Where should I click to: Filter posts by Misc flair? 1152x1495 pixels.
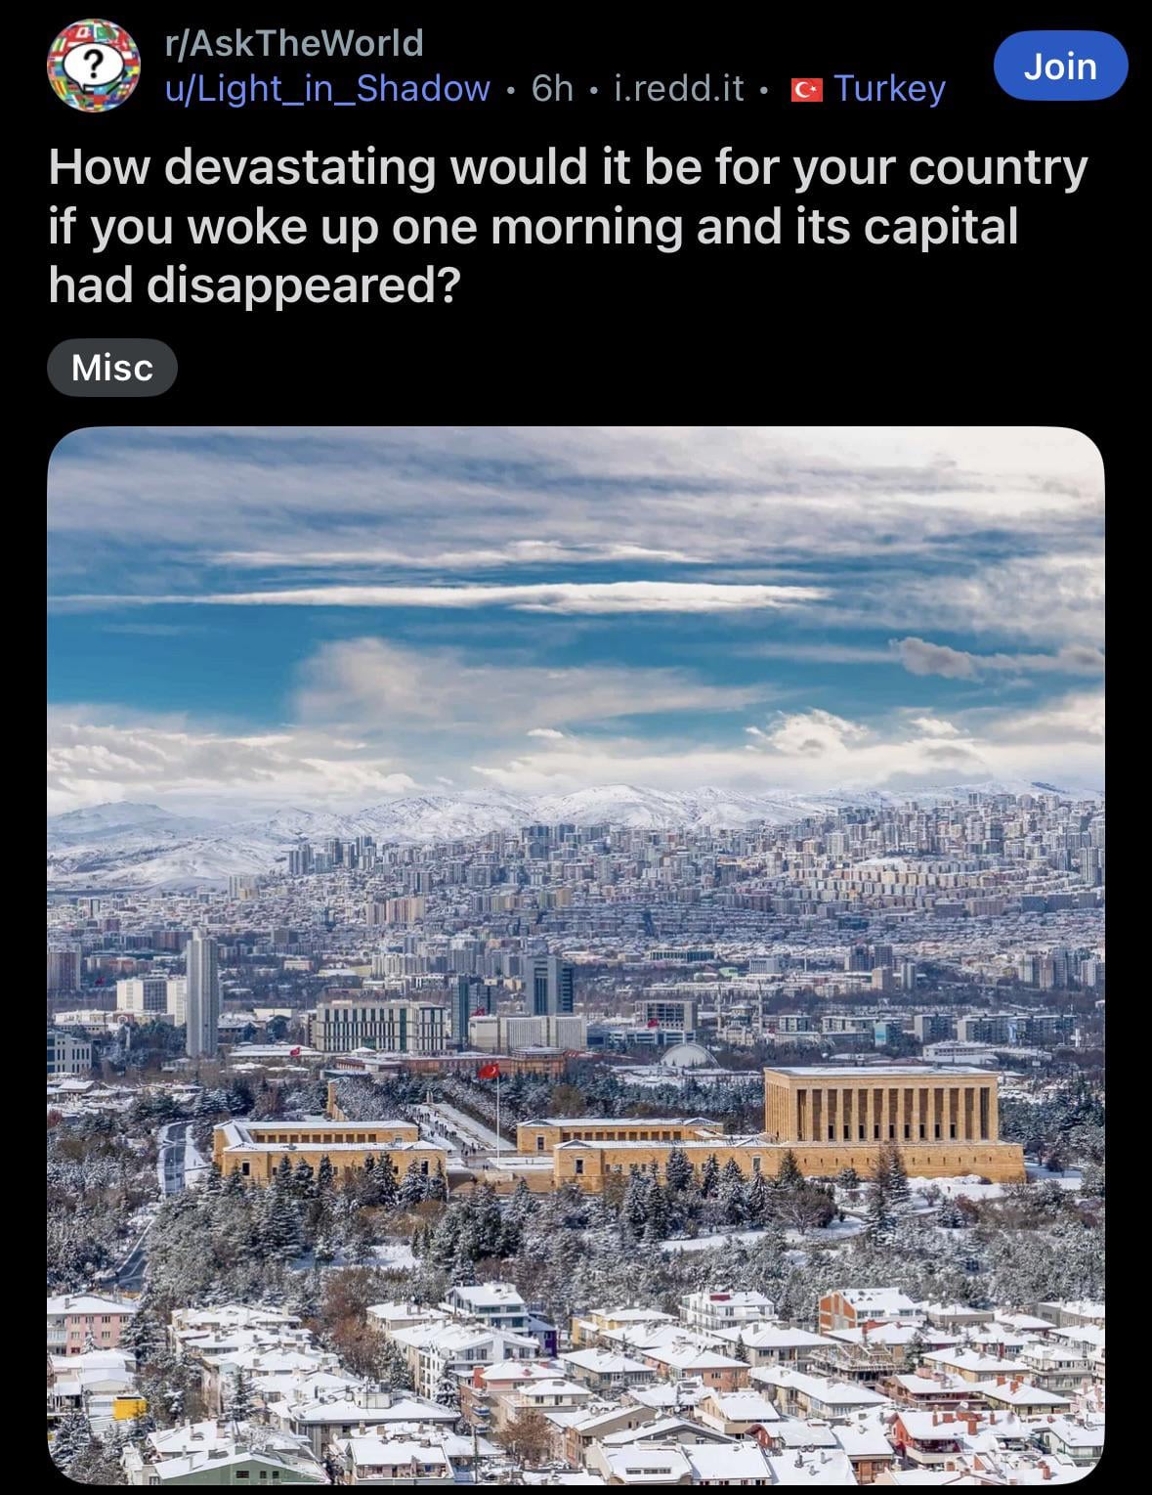[112, 368]
